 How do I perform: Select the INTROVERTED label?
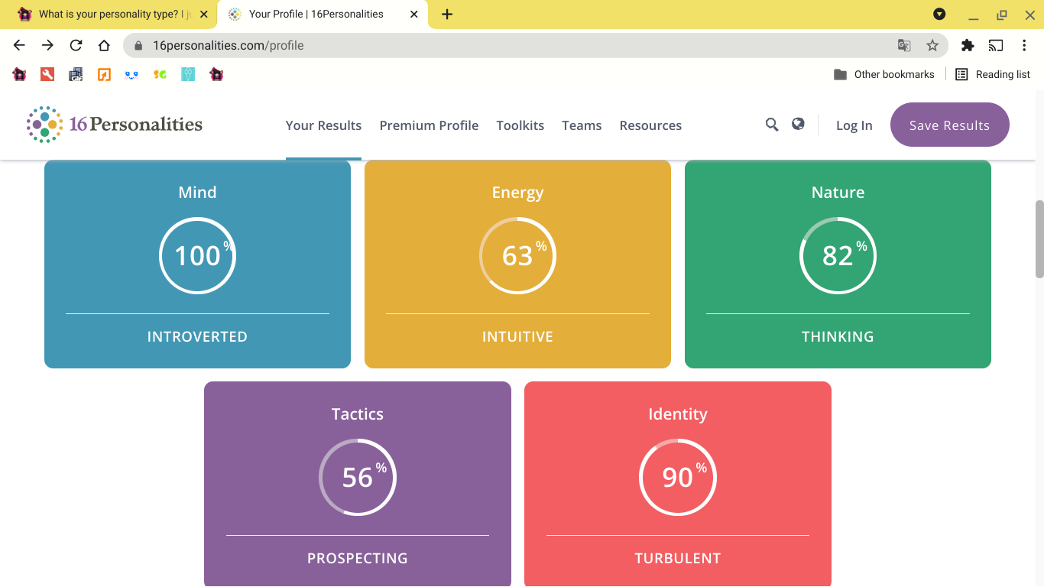click(x=197, y=337)
